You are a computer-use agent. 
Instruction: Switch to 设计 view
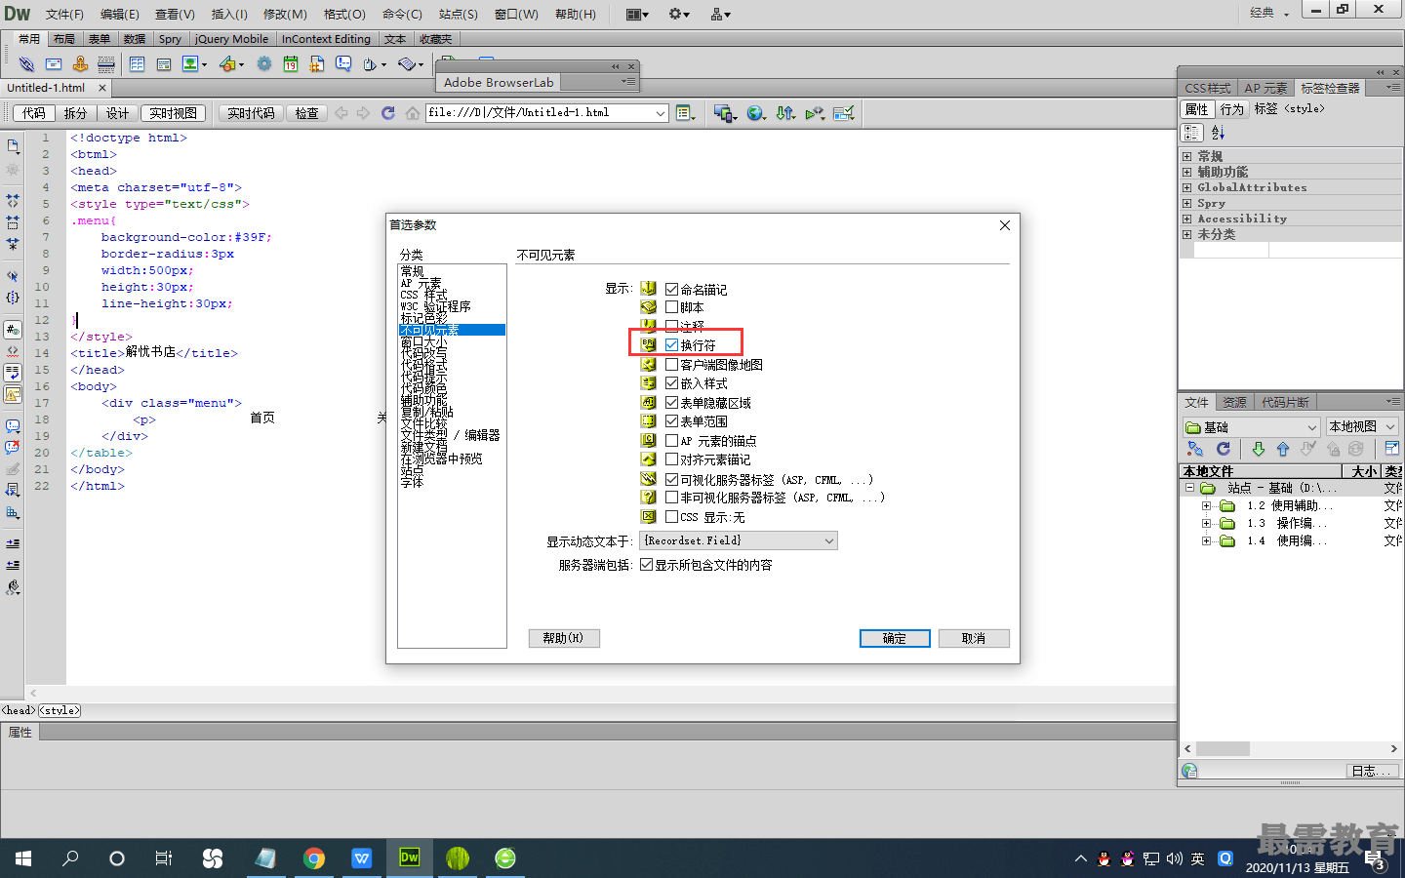(117, 113)
